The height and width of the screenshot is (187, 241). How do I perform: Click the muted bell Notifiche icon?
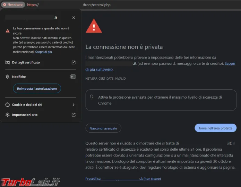[7, 77]
